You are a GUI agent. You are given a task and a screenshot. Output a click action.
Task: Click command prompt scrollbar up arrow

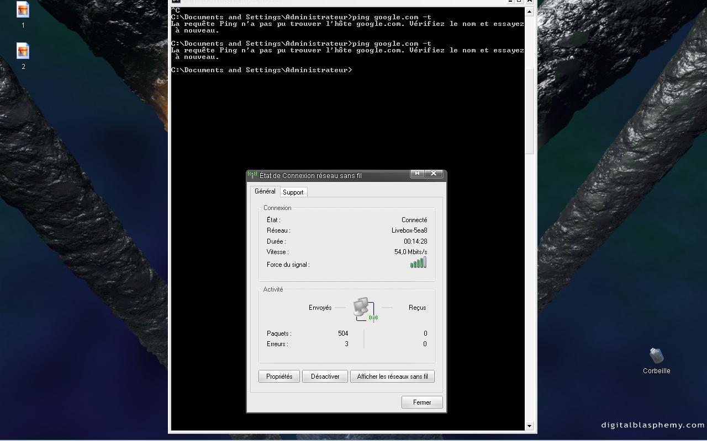coord(530,12)
